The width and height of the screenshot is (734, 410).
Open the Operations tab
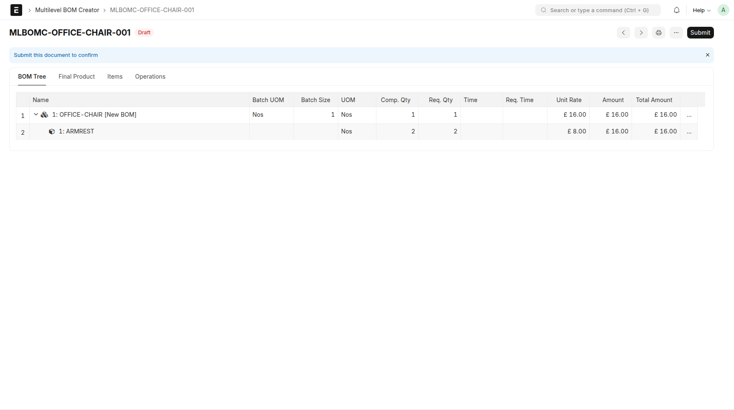click(x=150, y=77)
